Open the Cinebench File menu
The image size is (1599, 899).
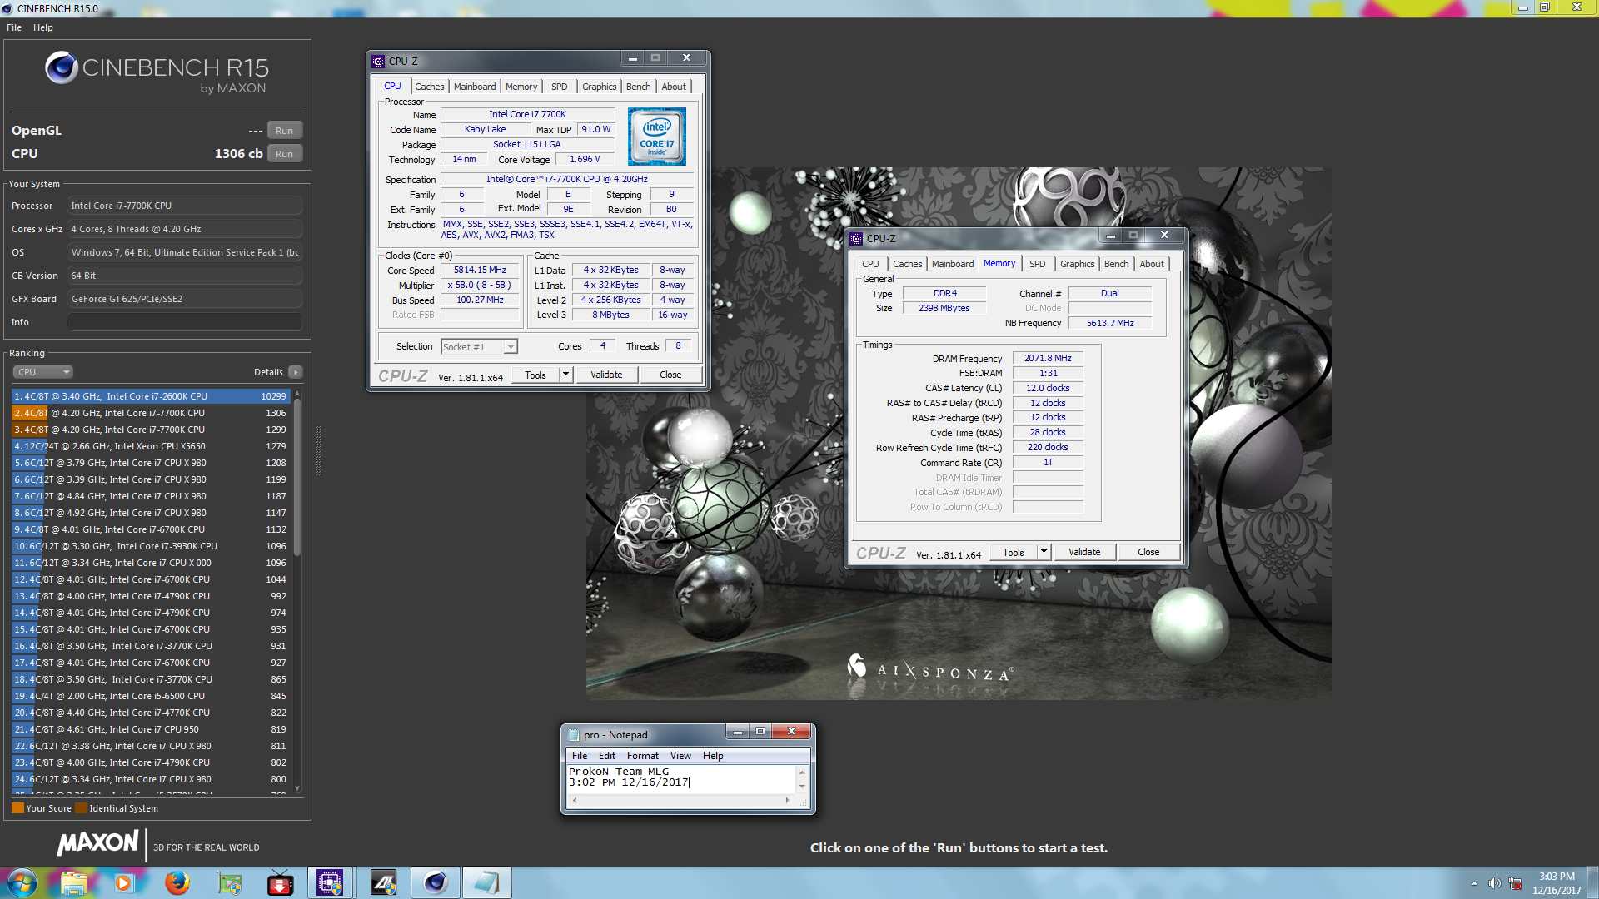(x=14, y=27)
